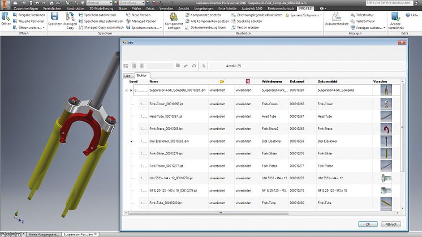
Task: Open the Material combo box
Action: click(99, 3)
